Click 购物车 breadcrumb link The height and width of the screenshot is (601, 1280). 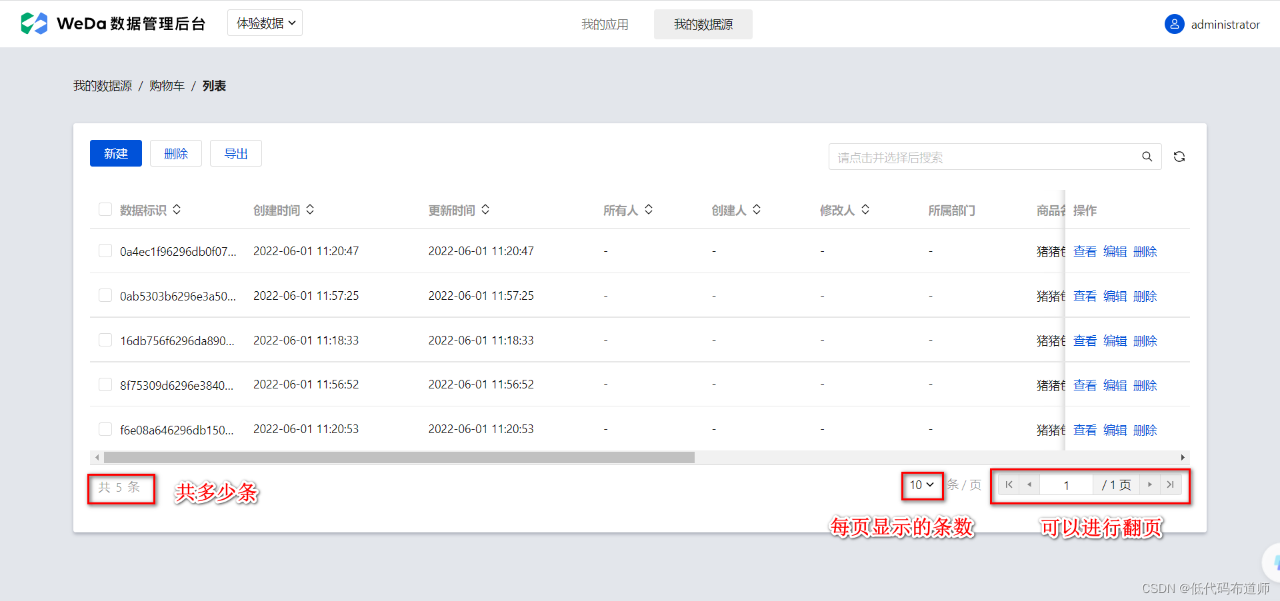(167, 86)
